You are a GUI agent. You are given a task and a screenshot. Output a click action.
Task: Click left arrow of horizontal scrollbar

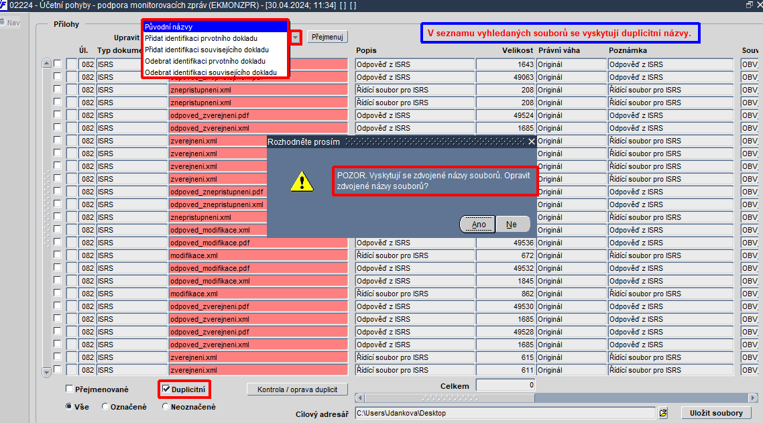pos(359,398)
